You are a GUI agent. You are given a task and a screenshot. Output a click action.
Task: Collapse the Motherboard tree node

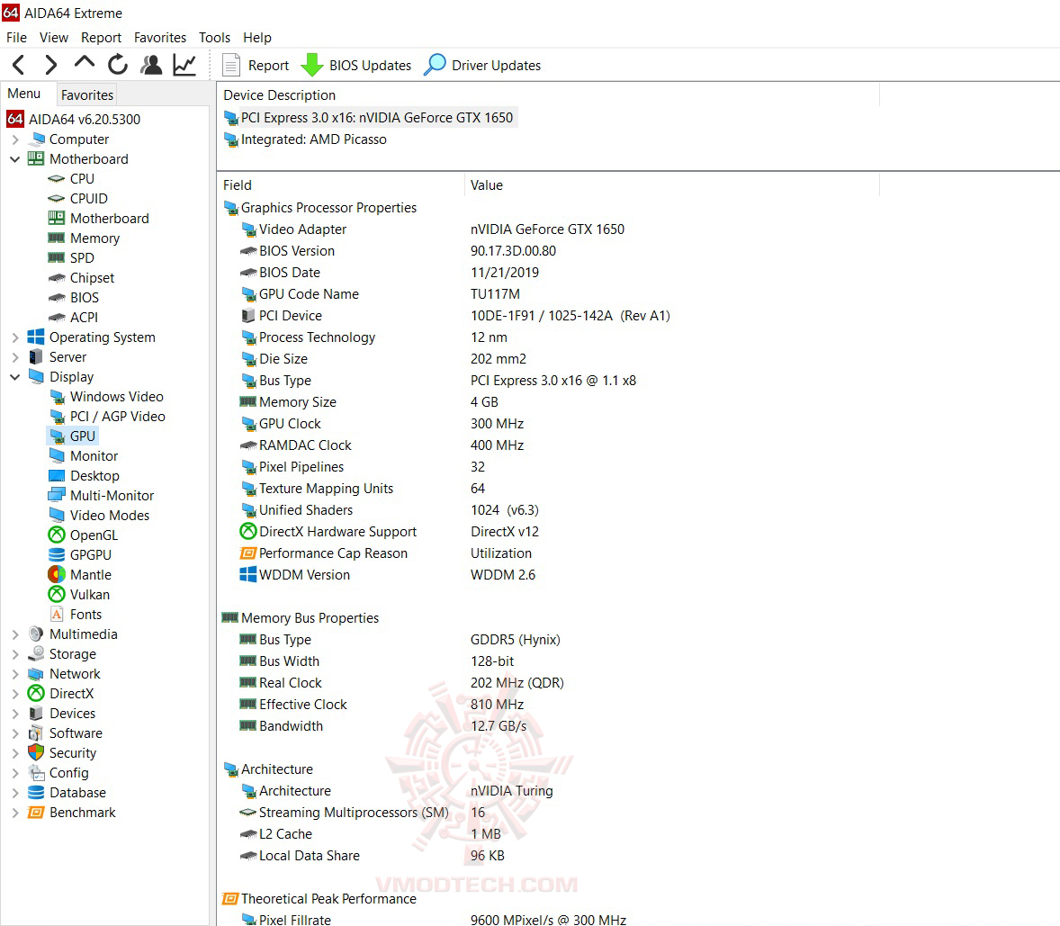[x=15, y=159]
